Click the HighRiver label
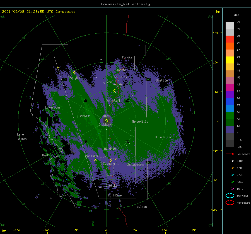 pos(116,195)
